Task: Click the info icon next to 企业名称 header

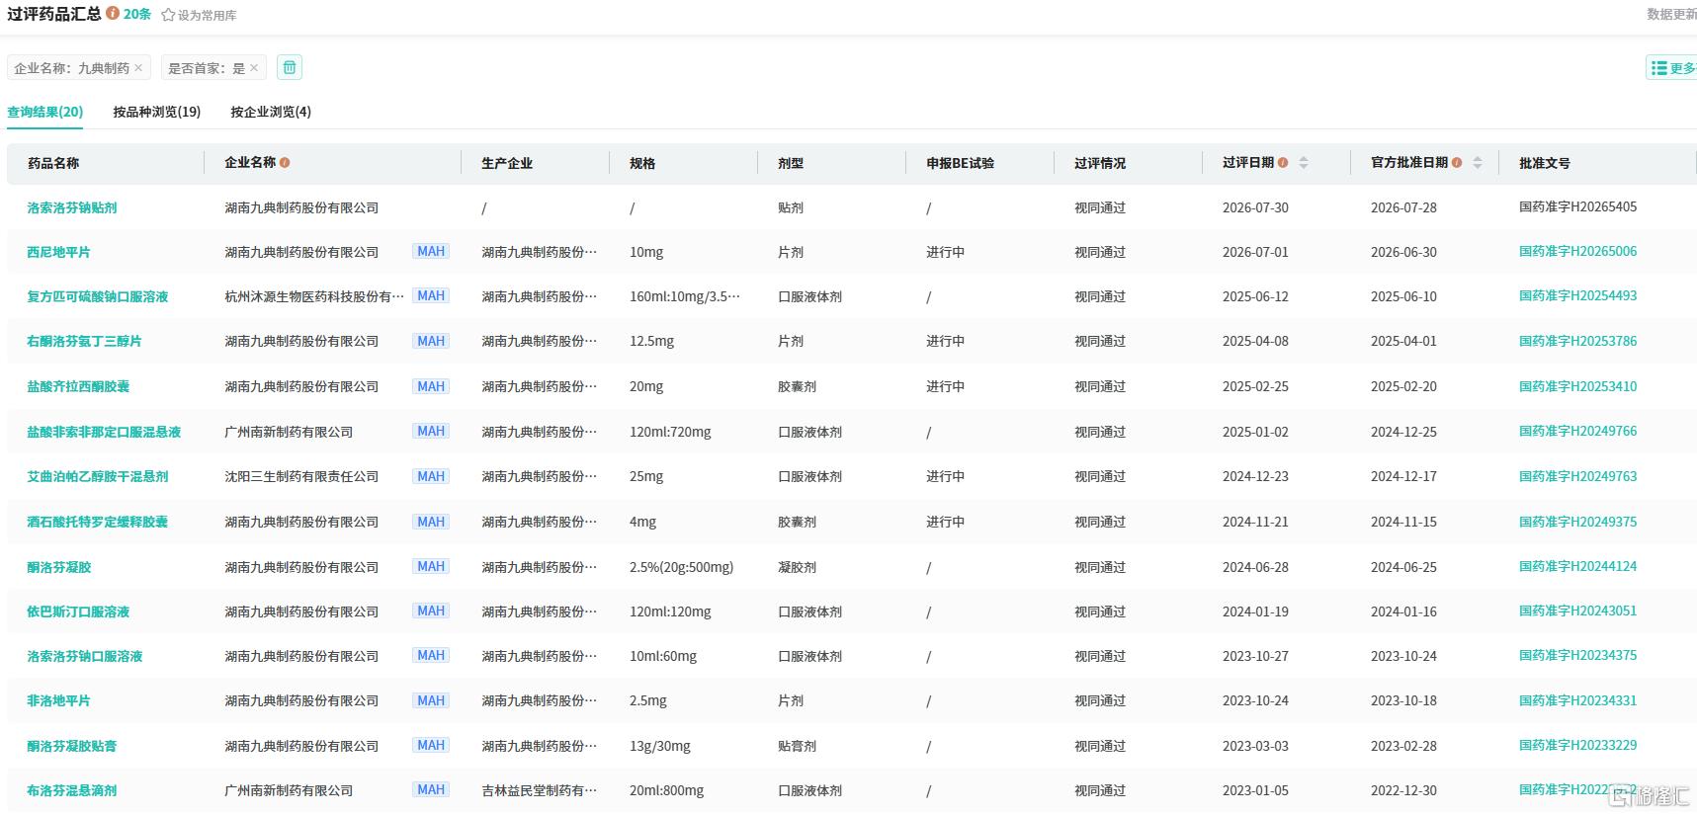Action: coord(285,163)
